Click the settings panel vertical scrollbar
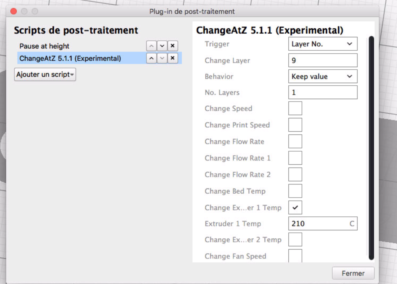 [x=371, y=148]
